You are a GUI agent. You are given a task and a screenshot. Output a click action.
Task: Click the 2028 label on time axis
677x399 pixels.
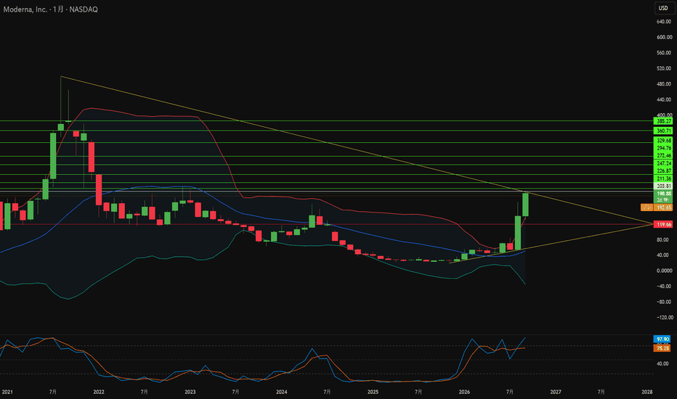pos(646,392)
